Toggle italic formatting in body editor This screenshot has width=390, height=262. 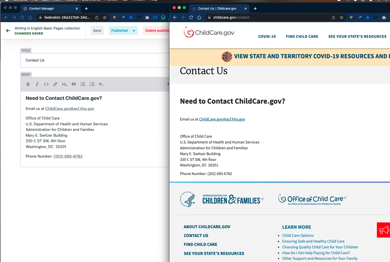pos(37,84)
